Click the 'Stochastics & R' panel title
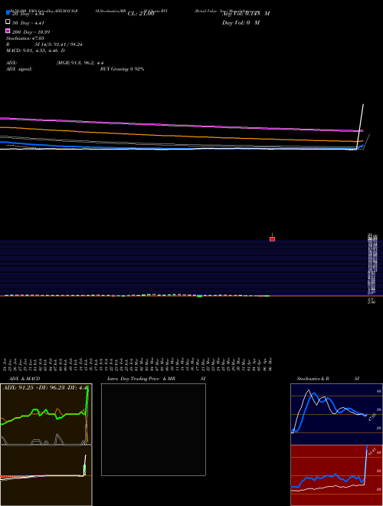Screen dimensions: 383x506 point(313,379)
